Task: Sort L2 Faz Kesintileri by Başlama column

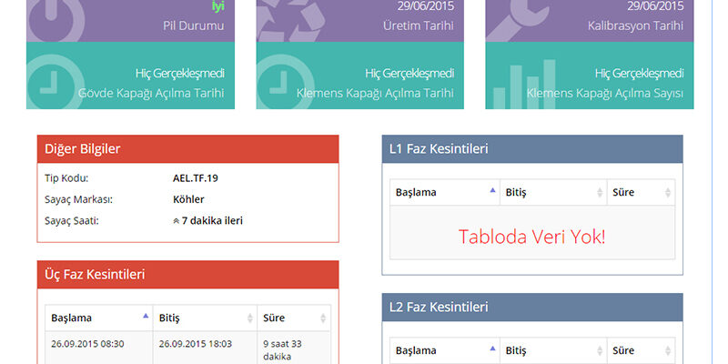Action: (444, 350)
